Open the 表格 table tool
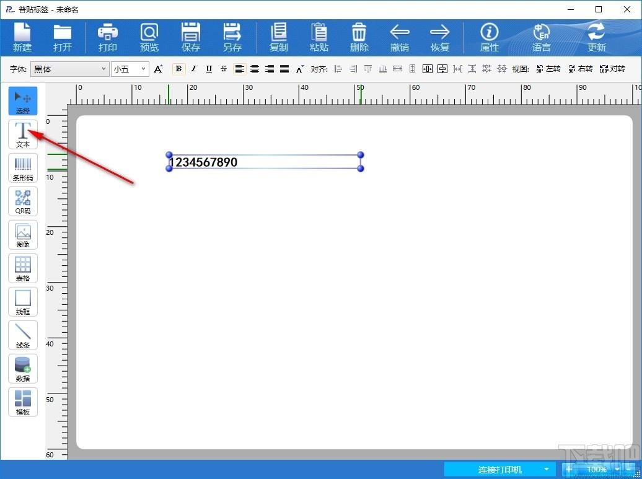The width and height of the screenshot is (642, 479). [23, 268]
